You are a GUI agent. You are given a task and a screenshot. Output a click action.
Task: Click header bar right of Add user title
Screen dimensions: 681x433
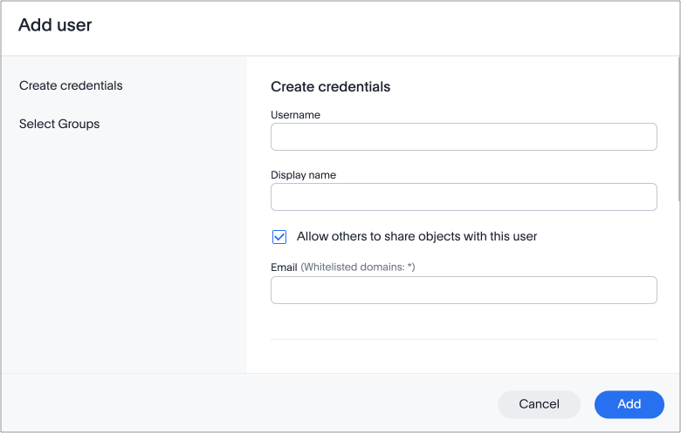coord(393,26)
